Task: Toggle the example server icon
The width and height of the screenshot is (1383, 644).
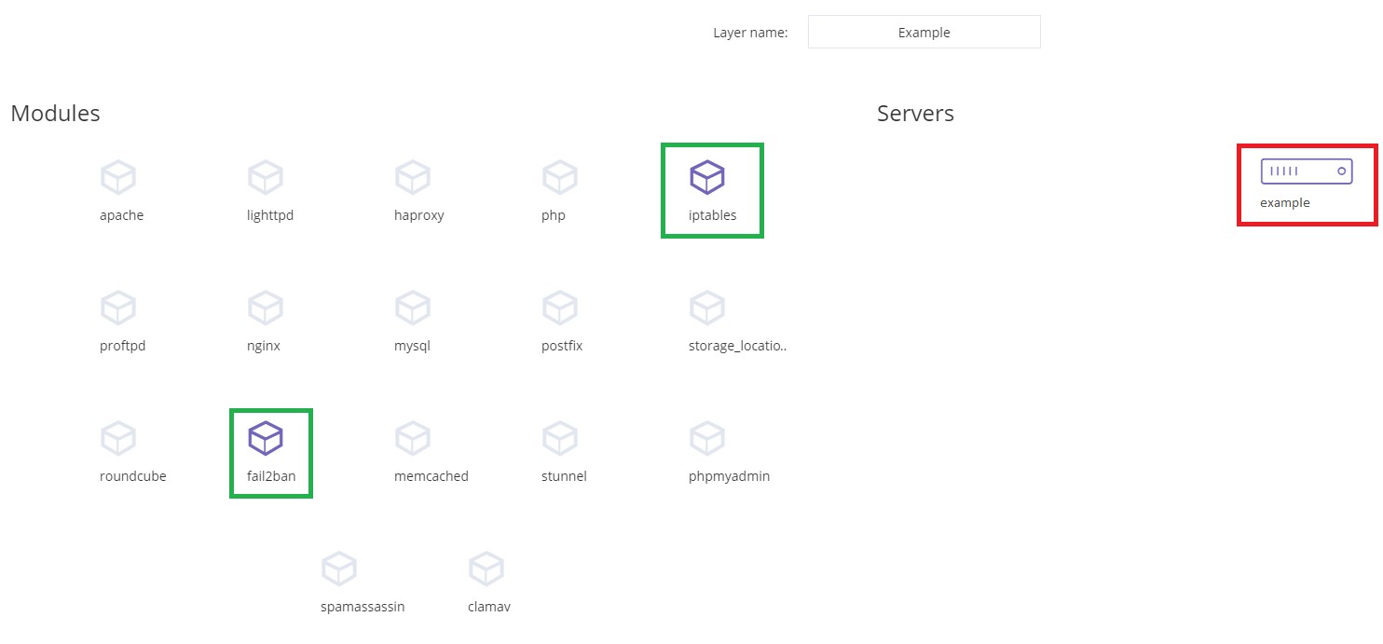Action: coord(1306,172)
